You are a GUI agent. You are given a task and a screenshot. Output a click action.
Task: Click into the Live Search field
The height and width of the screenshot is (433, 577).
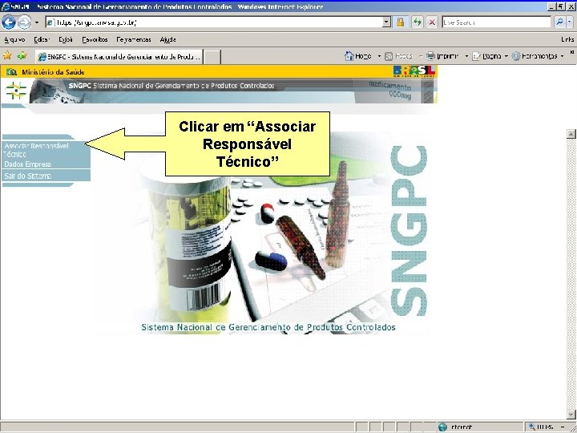(x=496, y=22)
